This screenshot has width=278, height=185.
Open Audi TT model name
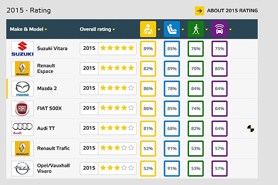click(46, 128)
